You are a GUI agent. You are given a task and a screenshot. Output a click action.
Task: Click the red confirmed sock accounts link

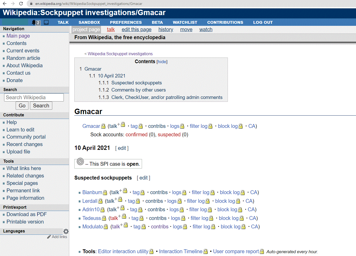[x=137, y=135]
